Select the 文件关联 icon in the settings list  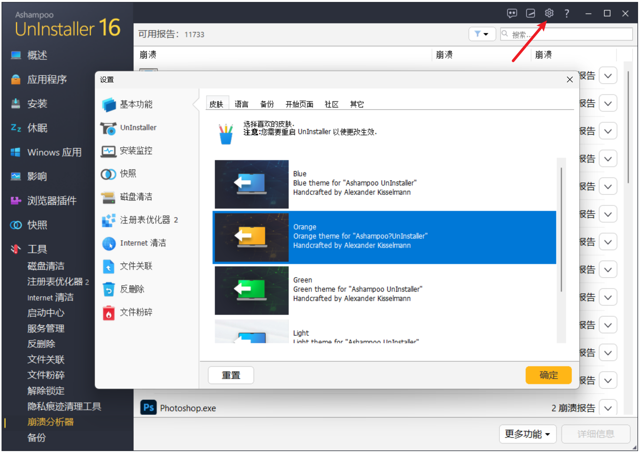coord(109,266)
